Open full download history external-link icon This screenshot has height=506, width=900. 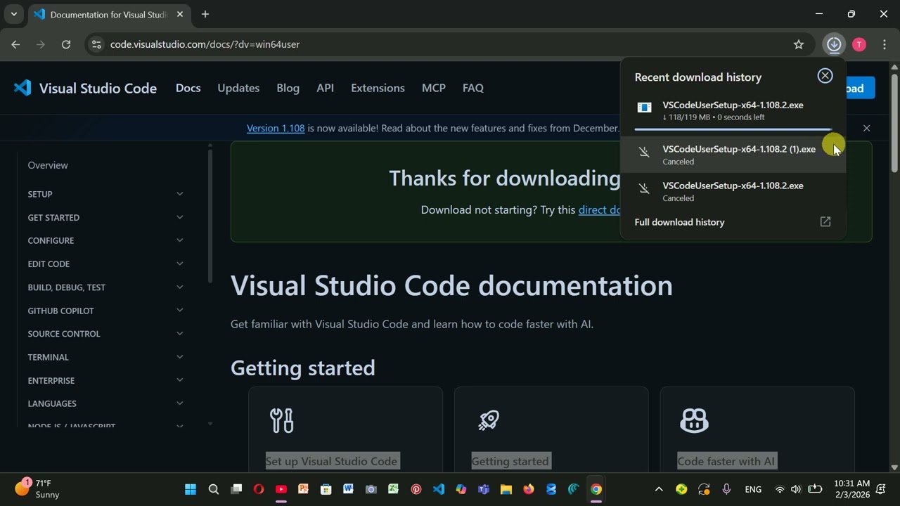coord(825,222)
